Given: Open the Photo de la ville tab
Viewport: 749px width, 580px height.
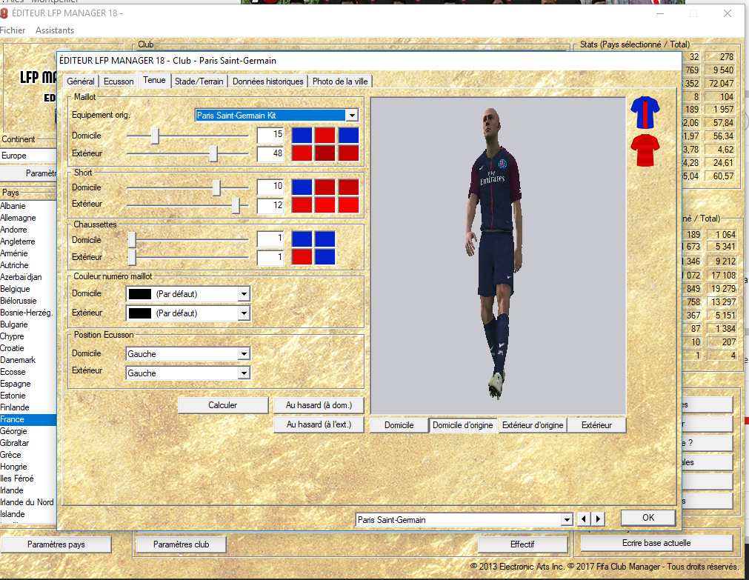Looking at the screenshot, I should [340, 81].
